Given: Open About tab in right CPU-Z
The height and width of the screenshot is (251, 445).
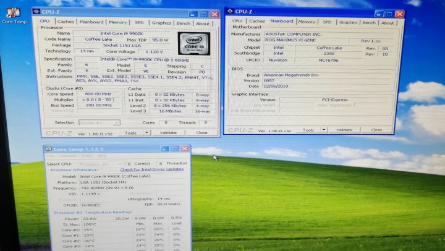Looking at the screenshot, I should (388, 23).
